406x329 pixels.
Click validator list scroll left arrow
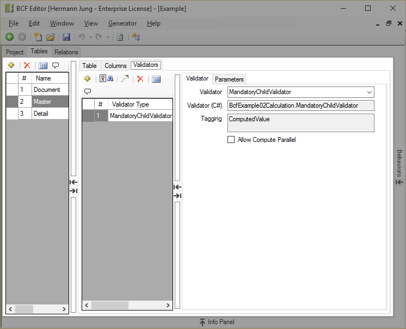coord(87,305)
